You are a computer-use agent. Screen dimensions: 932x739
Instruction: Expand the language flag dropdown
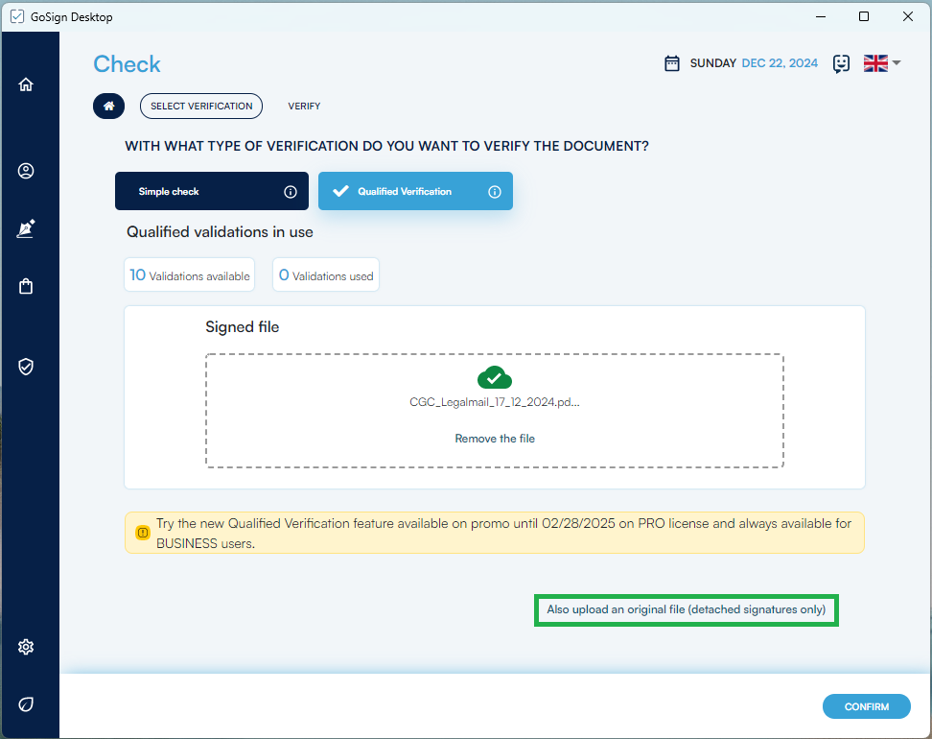(882, 63)
